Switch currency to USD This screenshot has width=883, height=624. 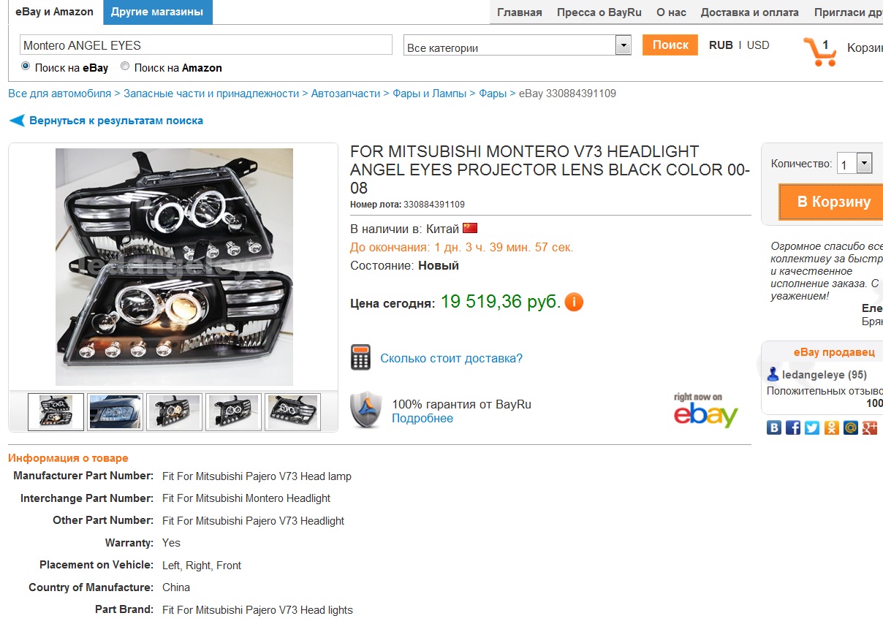[758, 45]
